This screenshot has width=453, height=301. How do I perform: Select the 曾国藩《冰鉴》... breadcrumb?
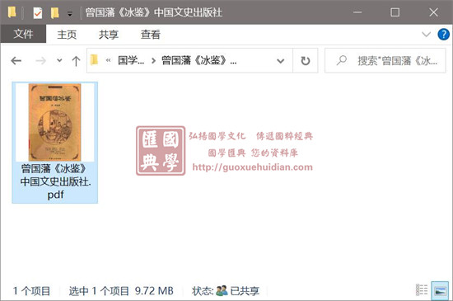pos(199,60)
